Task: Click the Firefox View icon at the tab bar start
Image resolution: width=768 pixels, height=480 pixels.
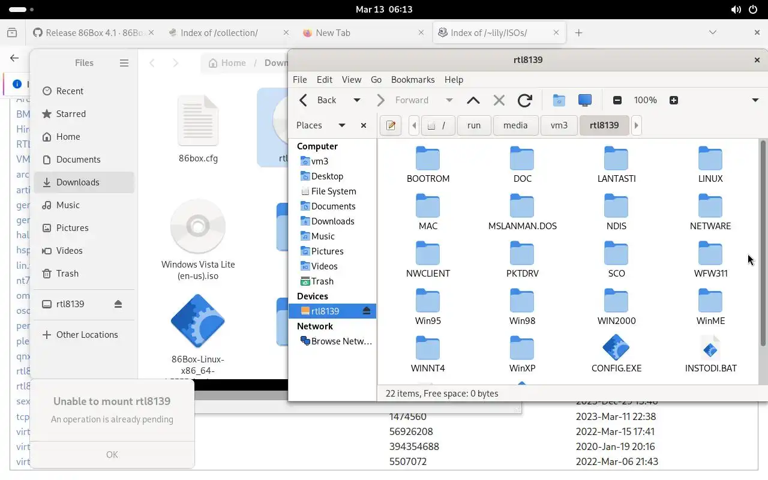Action: pyautogui.click(x=12, y=33)
